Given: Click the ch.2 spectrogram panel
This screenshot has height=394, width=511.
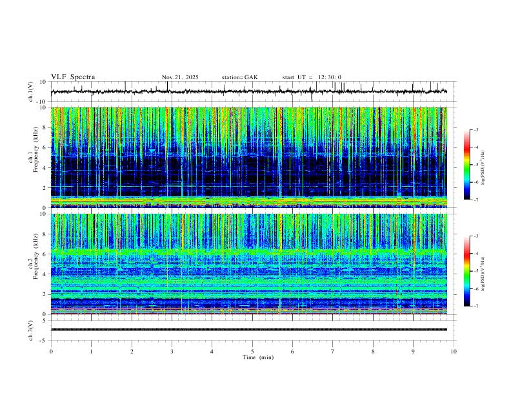Looking at the screenshot, I should [249, 264].
